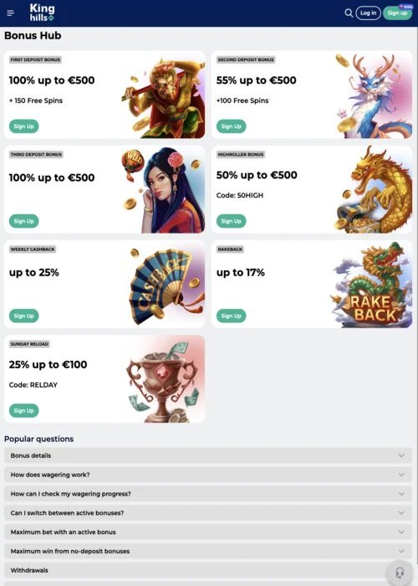Screen dimensions: 418x586
Task: Open the search magnifier icon
Action: click(x=349, y=13)
